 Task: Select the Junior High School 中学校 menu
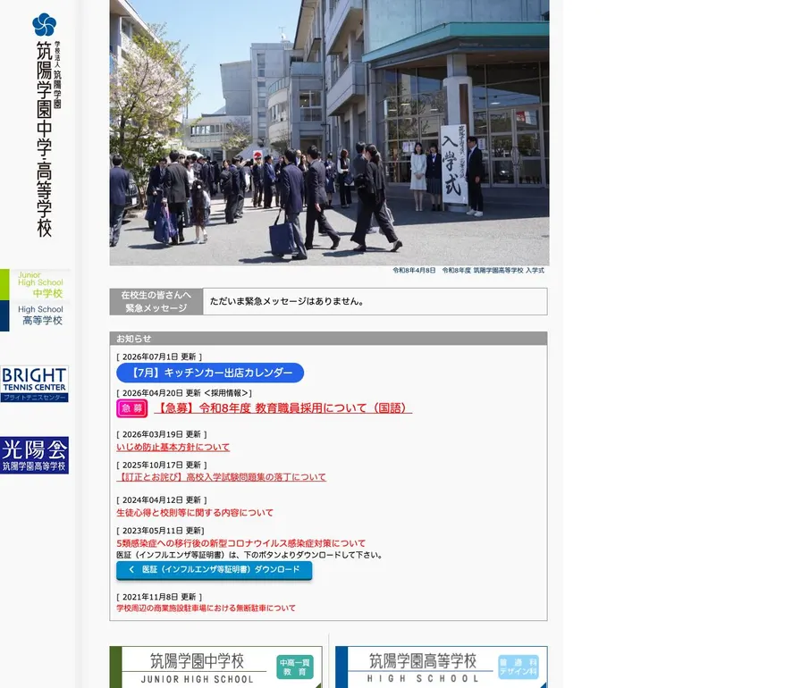[x=35, y=285]
